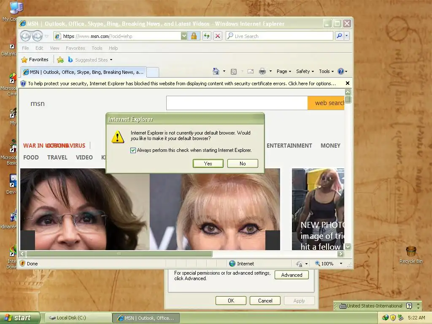Click language bar help question icon

point(409,306)
